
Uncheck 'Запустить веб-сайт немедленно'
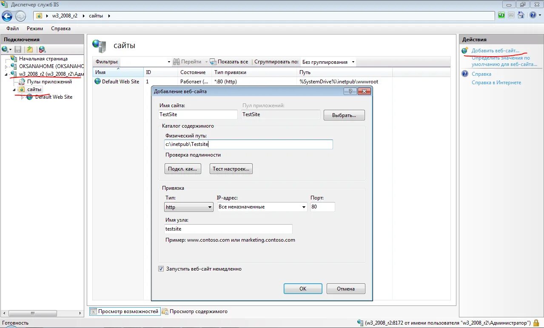pos(161,268)
